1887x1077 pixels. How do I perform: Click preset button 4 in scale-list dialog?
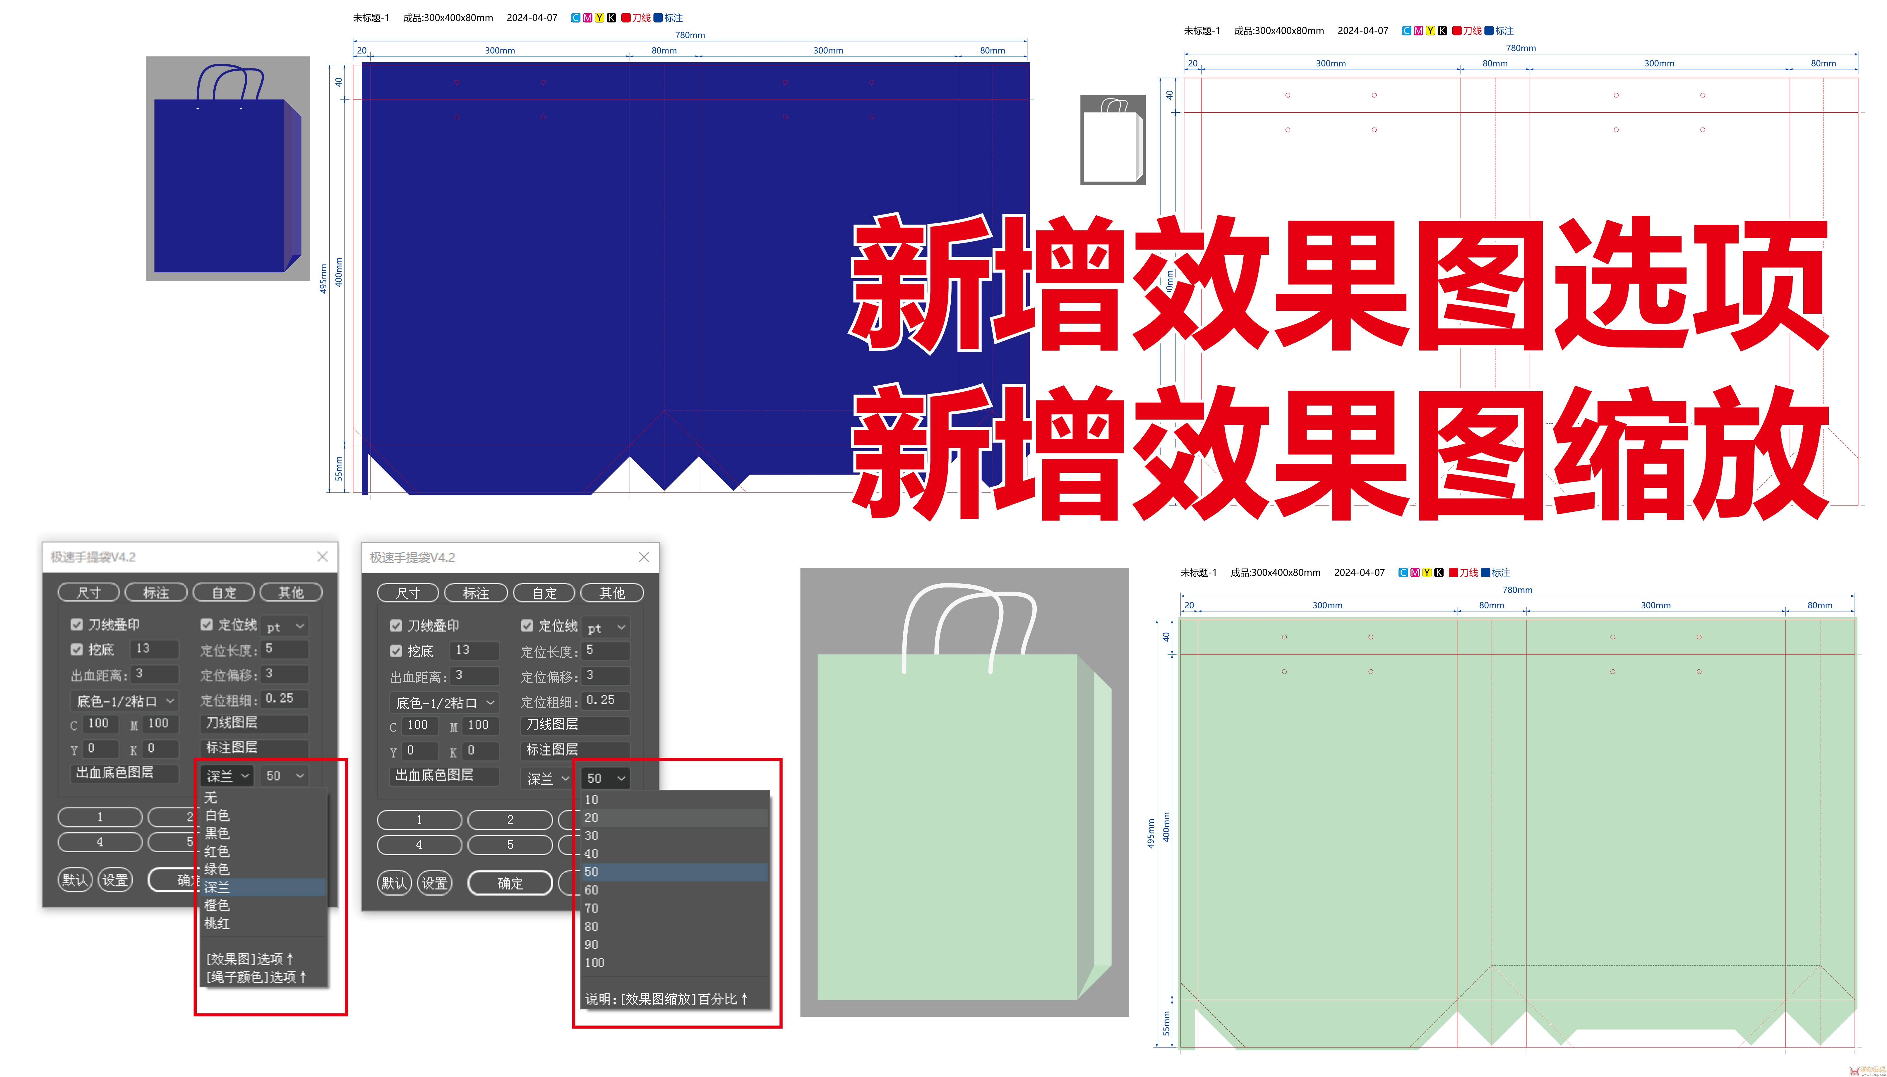420,845
